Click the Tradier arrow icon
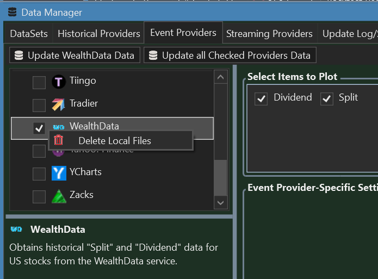Screen dimensions: 378x279 point(59,104)
